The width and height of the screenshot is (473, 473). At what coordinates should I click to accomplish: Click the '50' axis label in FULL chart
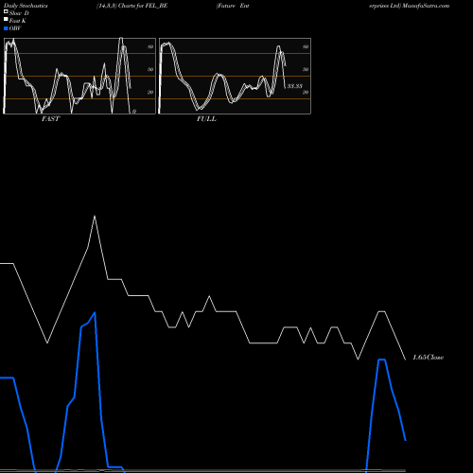pos(306,69)
